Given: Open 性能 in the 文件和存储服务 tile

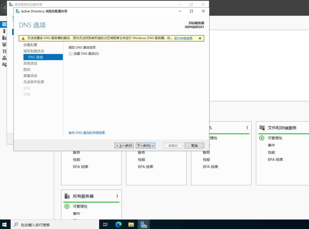Looking at the screenshot, I should coord(271,153).
